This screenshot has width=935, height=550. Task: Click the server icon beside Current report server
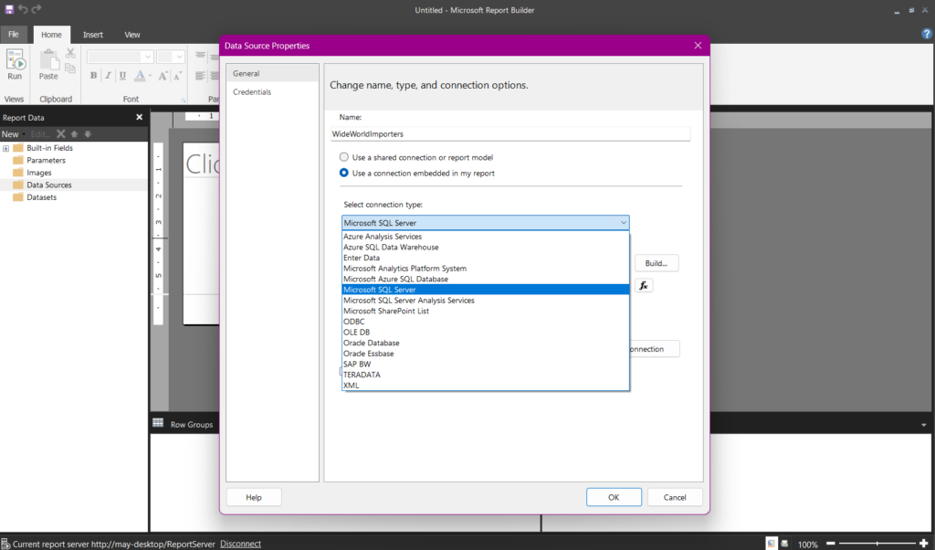(x=5, y=544)
